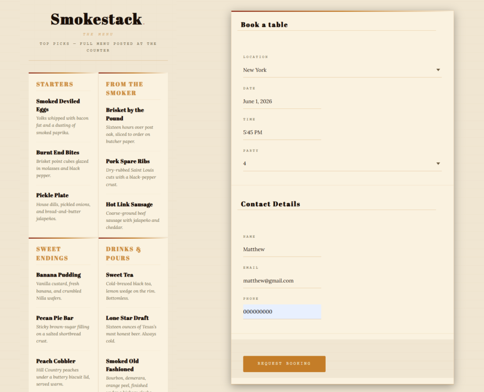484x392 pixels.
Task: Select the Pork Spare Ribs item
Action: (x=128, y=161)
